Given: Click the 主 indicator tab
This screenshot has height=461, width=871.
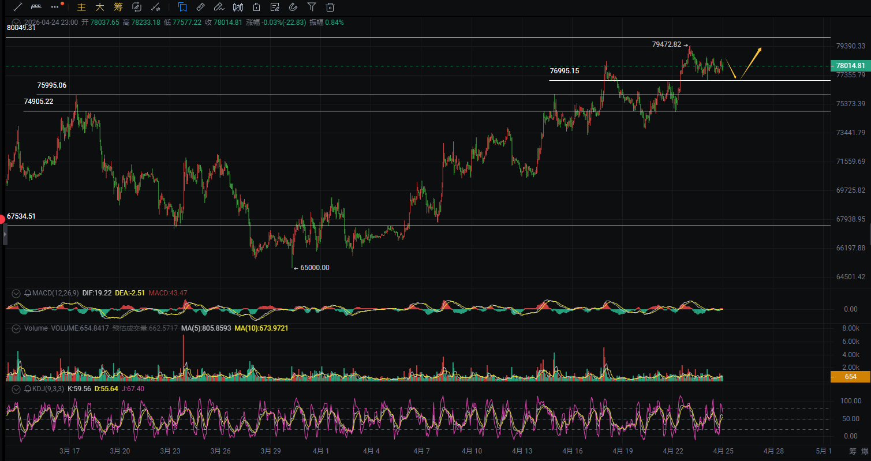Looking at the screenshot, I should coord(81,8).
